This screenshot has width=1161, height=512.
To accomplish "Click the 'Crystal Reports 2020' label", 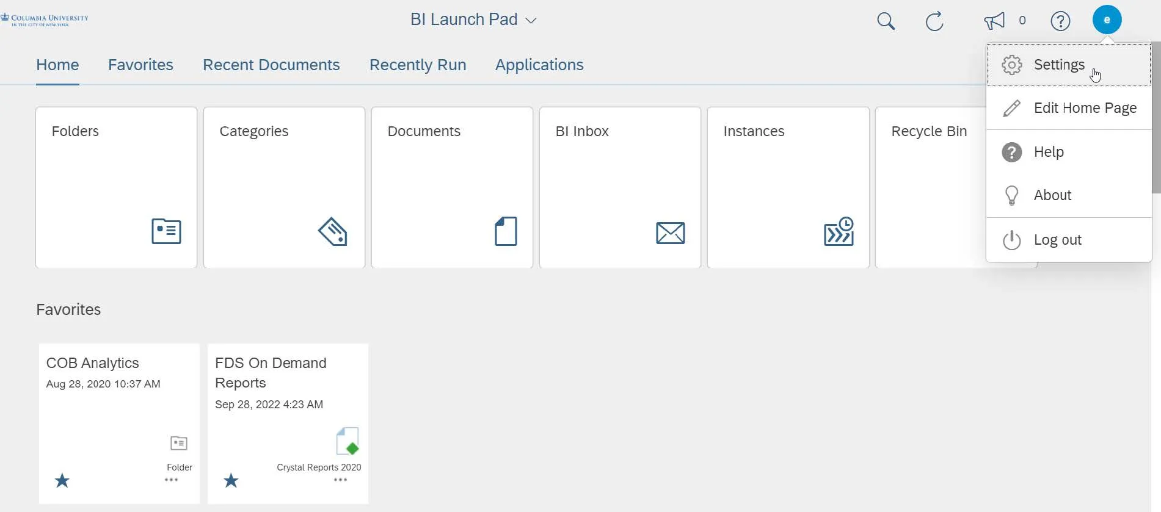I will tap(319, 467).
